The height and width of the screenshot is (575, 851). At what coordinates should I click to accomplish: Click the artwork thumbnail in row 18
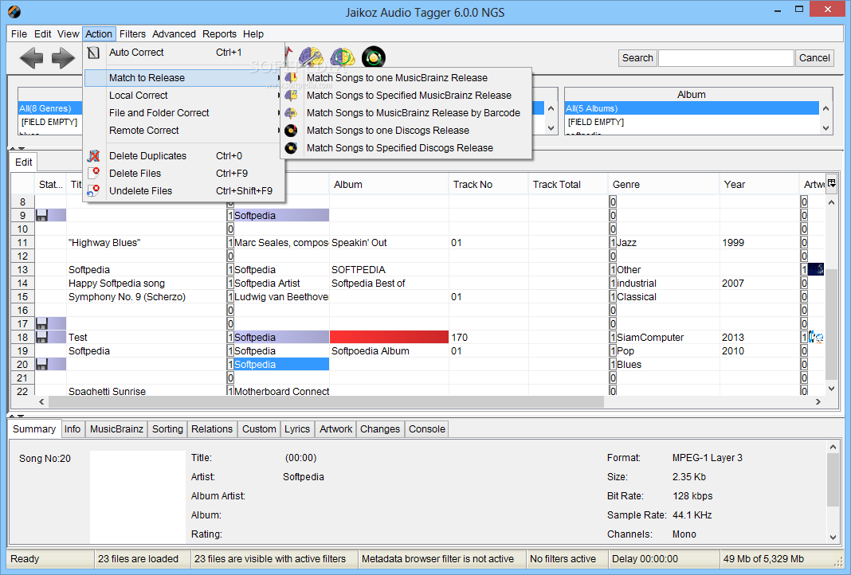pos(816,338)
